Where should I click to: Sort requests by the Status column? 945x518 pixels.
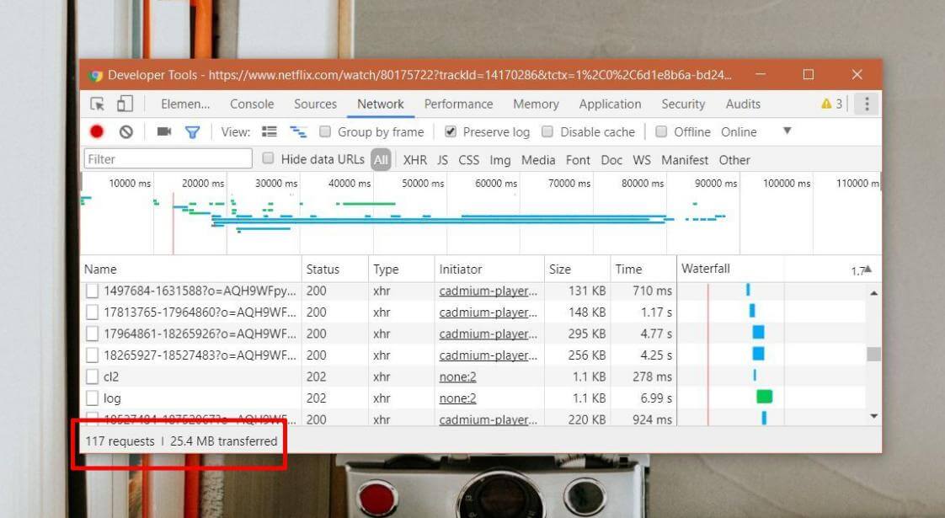[x=335, y=269]
